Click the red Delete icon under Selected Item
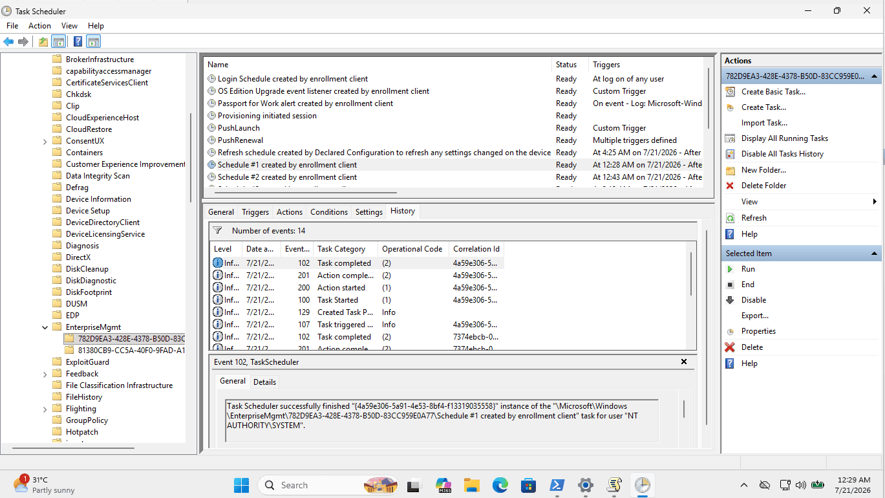This screenshot has width=885, height=498. 730,347
